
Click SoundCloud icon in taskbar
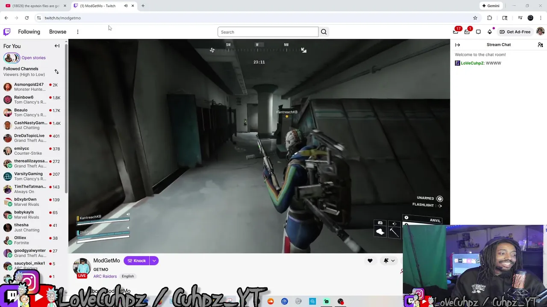271,301
